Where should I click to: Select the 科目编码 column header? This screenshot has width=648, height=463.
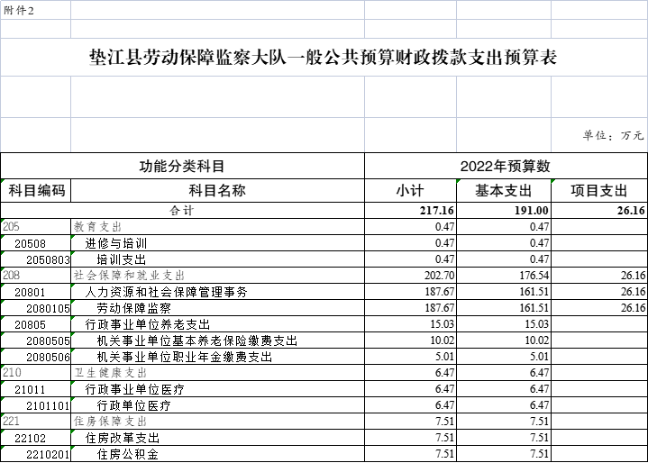[36, 190]
